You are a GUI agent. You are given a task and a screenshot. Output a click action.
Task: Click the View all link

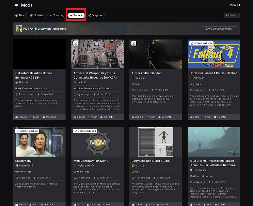(235, 5)
